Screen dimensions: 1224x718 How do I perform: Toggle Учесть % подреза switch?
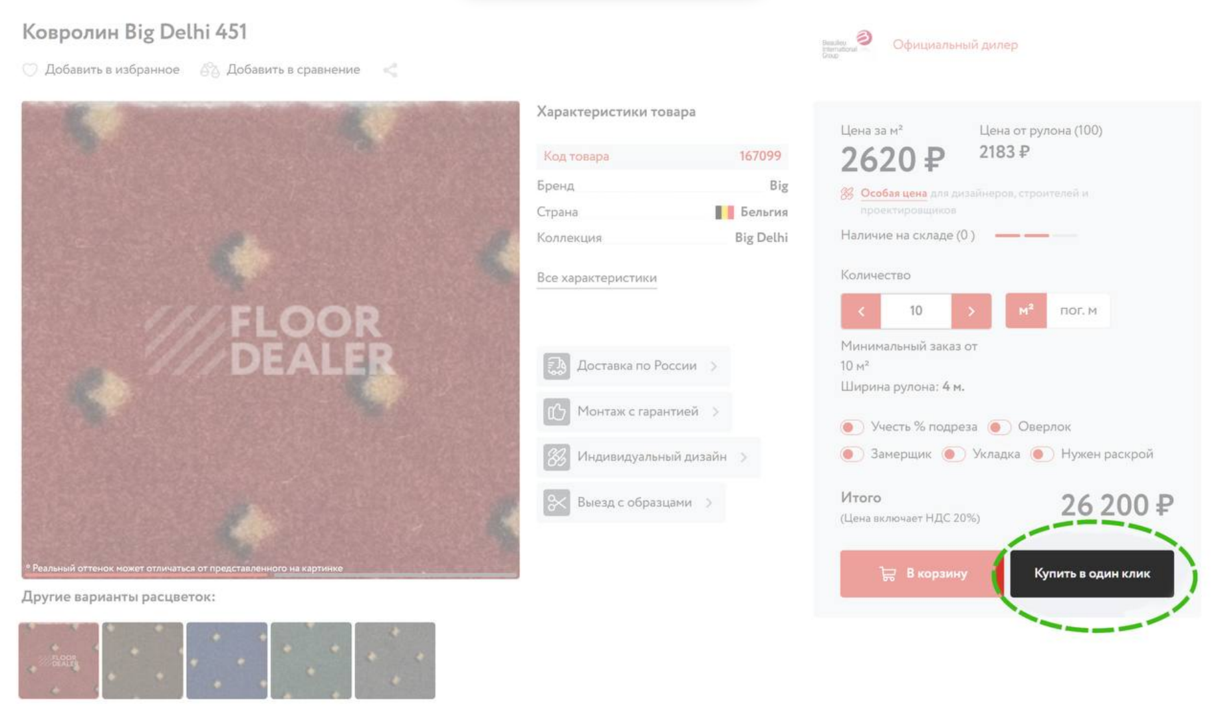tap(852, 427)
